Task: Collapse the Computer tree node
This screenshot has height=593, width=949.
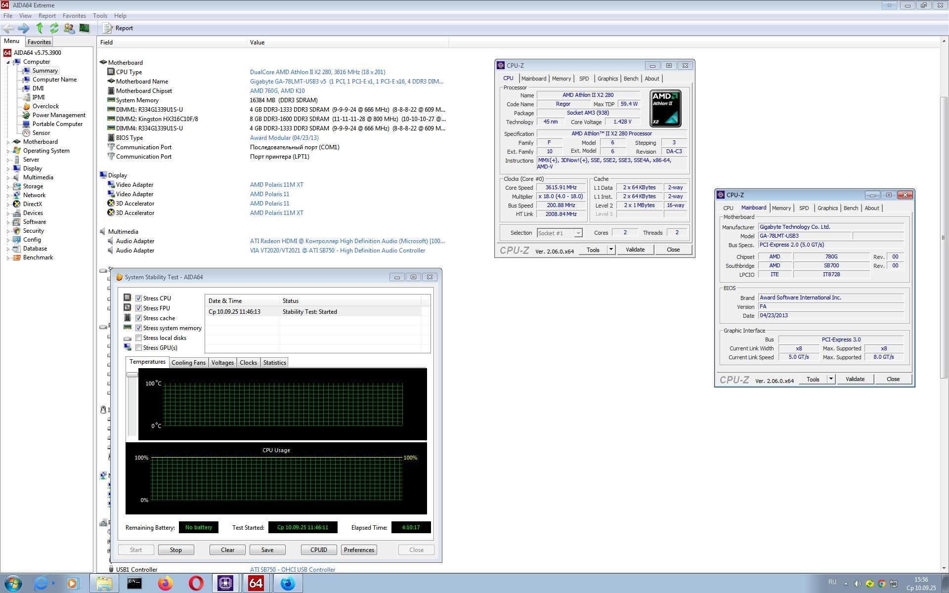Action: (8, 62)
